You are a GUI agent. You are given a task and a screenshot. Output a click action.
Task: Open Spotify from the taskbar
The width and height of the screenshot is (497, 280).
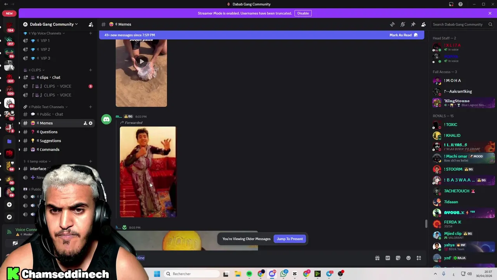(x=249, y=274)
